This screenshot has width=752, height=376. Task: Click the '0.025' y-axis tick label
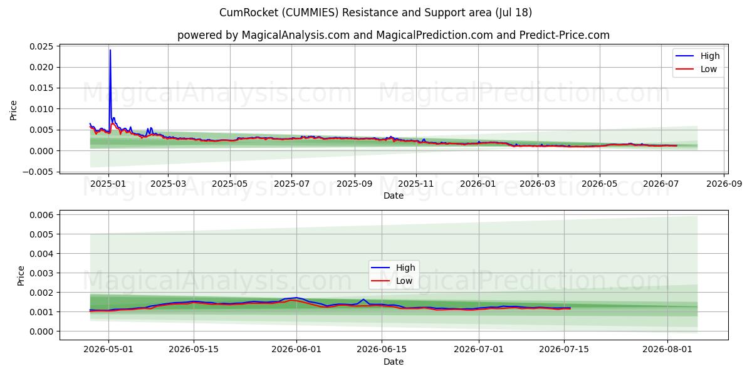pyautogui.click(x=43, y=46)
